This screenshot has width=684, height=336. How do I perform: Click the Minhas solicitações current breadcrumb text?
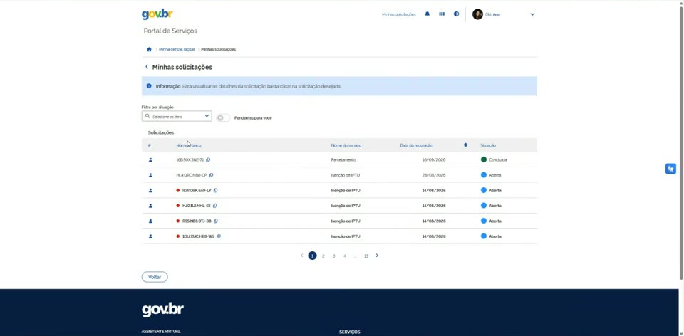click(219, 49)
